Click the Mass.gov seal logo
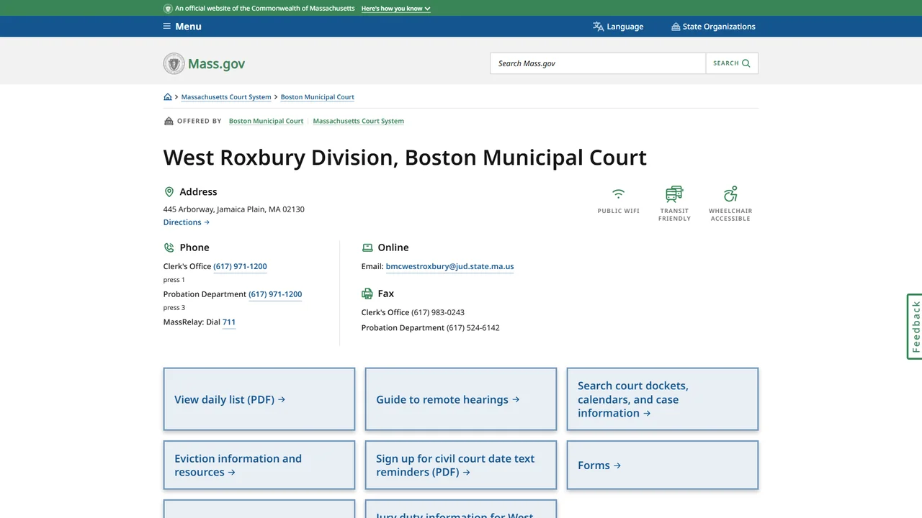922x518 pixels. point(174,63)
